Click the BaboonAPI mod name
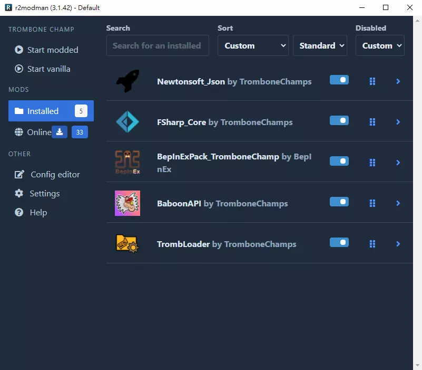Screen dimensions: 422x370 point(179,203)
